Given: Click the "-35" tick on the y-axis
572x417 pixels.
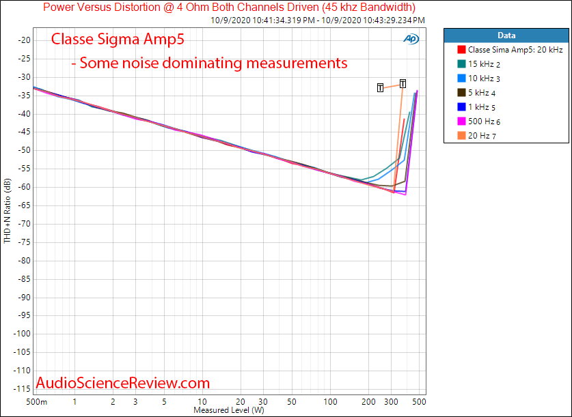Looking at the screenshot, I should (x=24, y=96).
